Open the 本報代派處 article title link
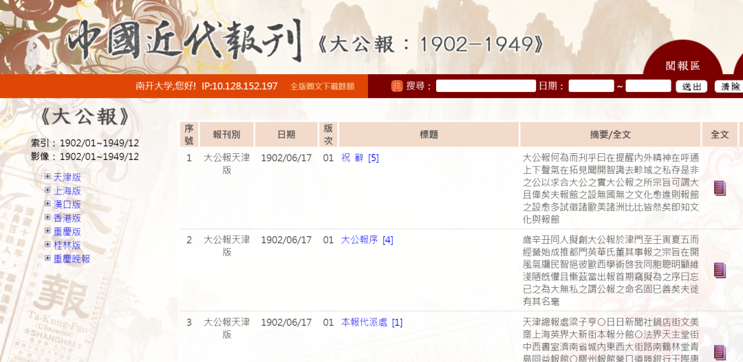Image resolution: width=743 pixels, height=362 pixels. click(x=364, y=322)
